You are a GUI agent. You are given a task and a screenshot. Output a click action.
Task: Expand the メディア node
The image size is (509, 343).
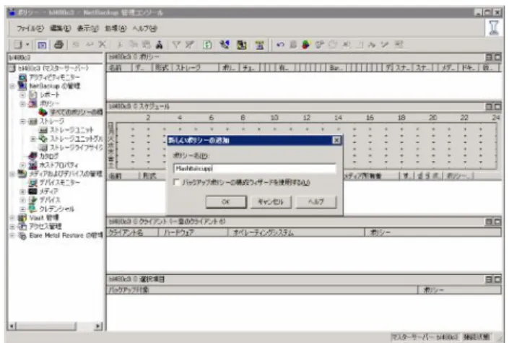pos(22,191)
